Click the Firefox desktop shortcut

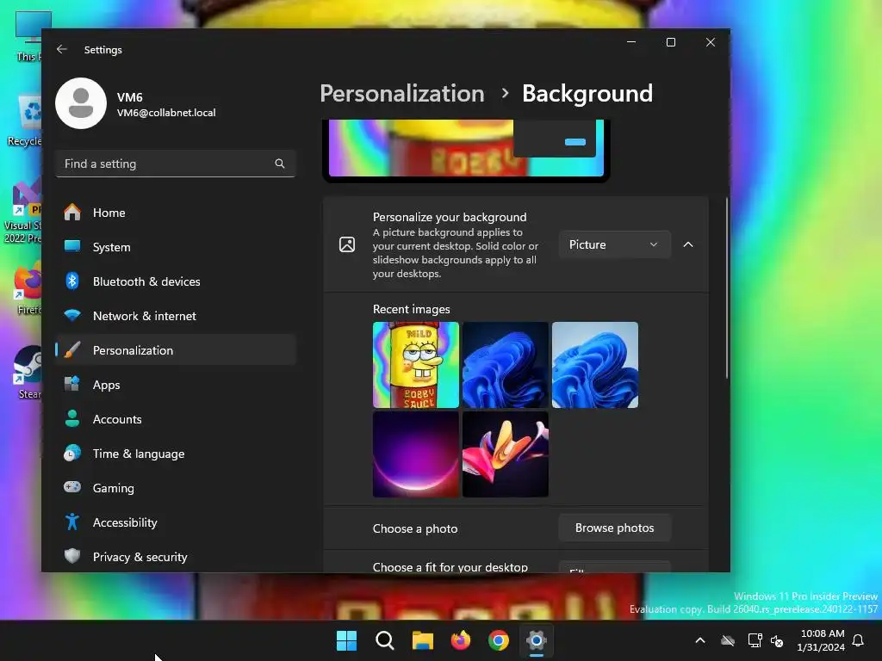pos(28,287)
